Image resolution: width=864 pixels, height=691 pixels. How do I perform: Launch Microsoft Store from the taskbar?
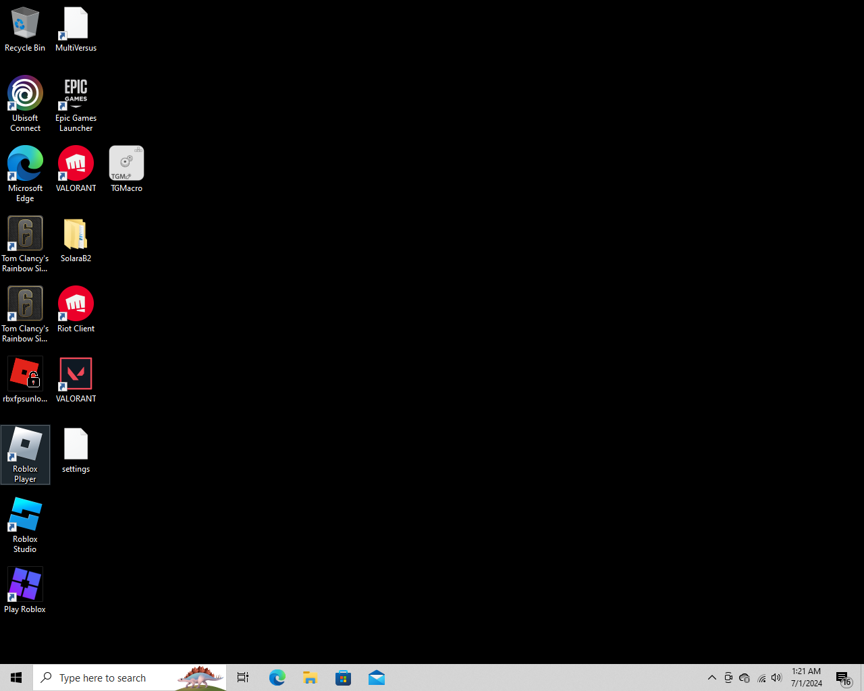343,678
